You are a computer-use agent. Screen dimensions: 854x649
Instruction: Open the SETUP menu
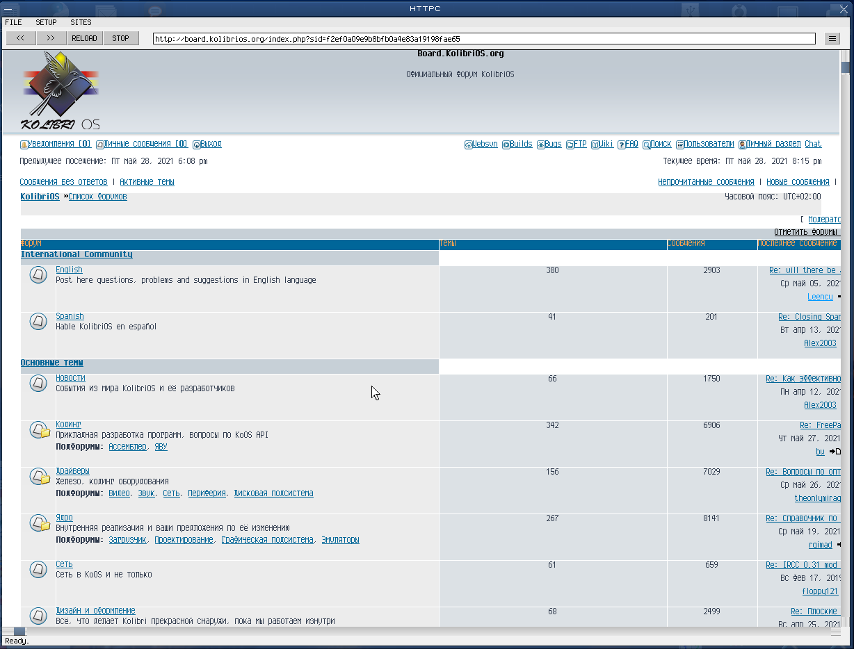tap(46, 22)
